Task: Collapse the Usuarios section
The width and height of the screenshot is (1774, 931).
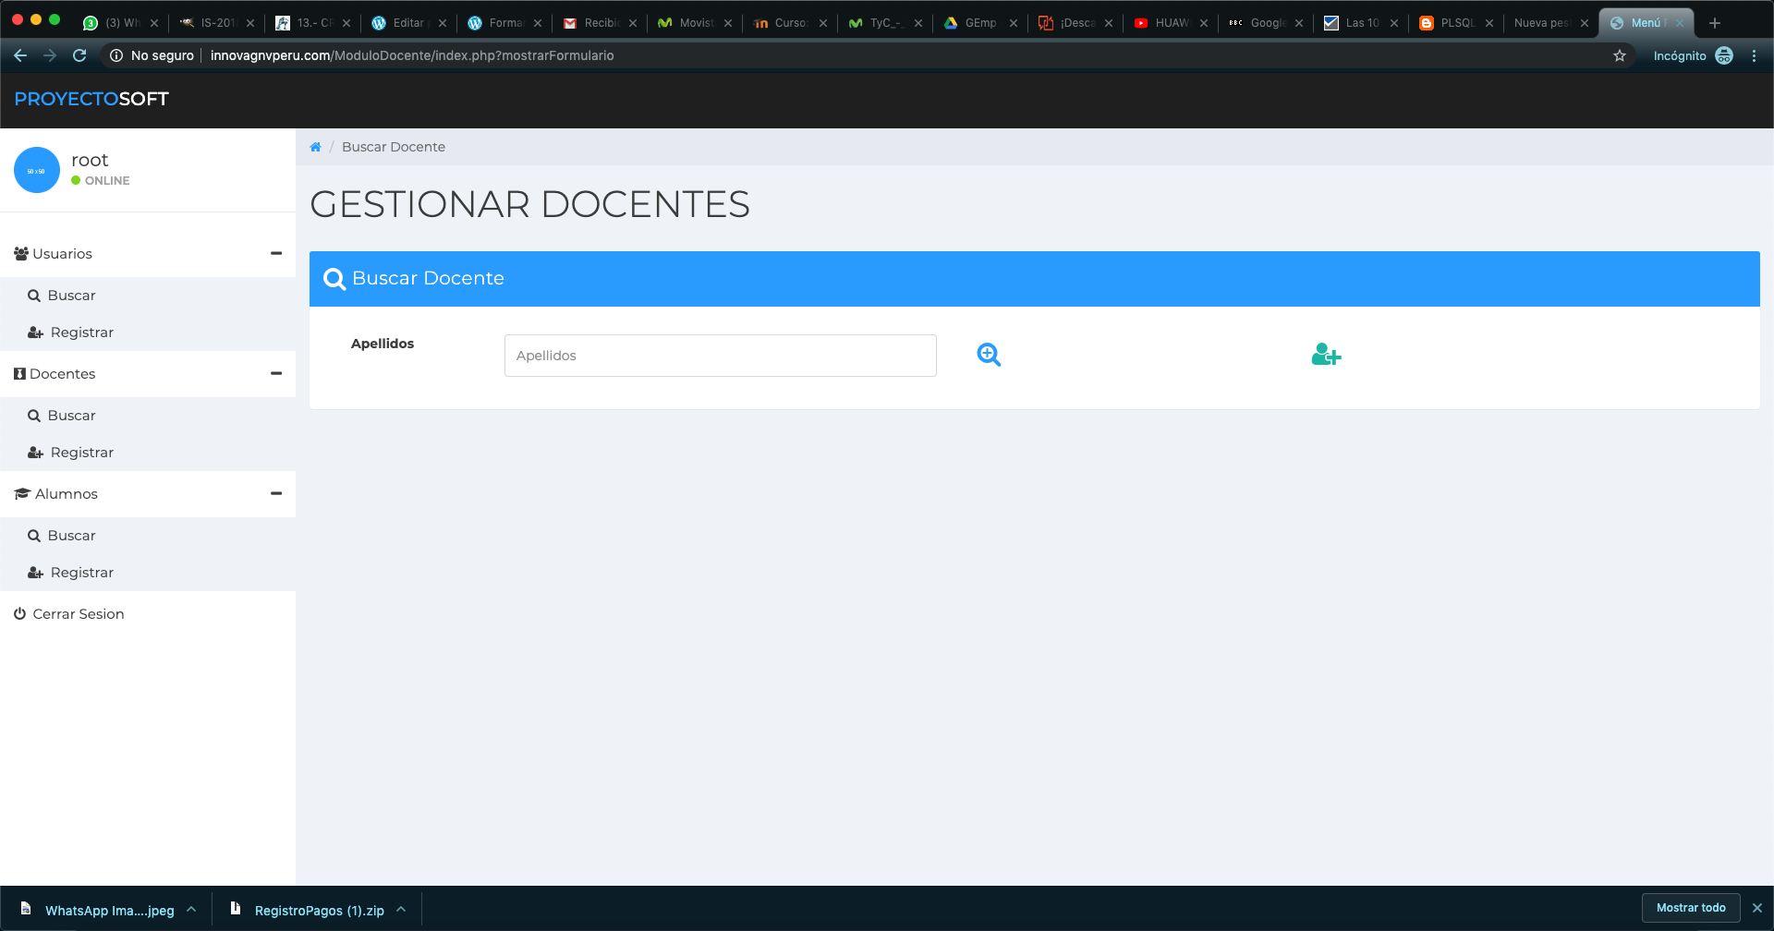Action: [275, 253]
